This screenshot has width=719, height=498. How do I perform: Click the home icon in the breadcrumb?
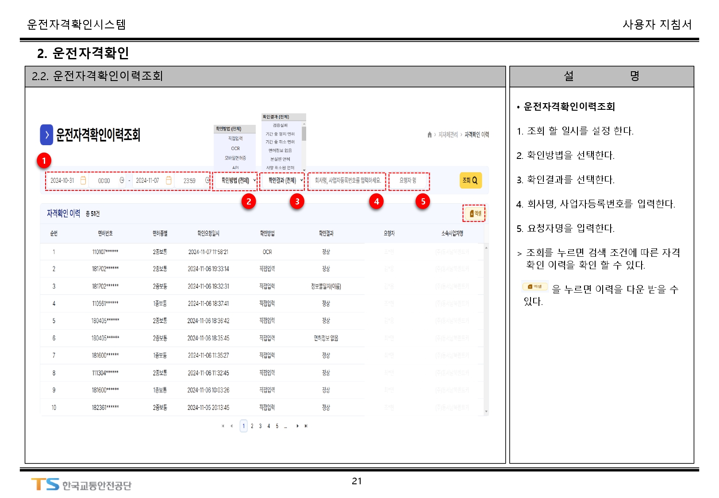tap(429, 135)
